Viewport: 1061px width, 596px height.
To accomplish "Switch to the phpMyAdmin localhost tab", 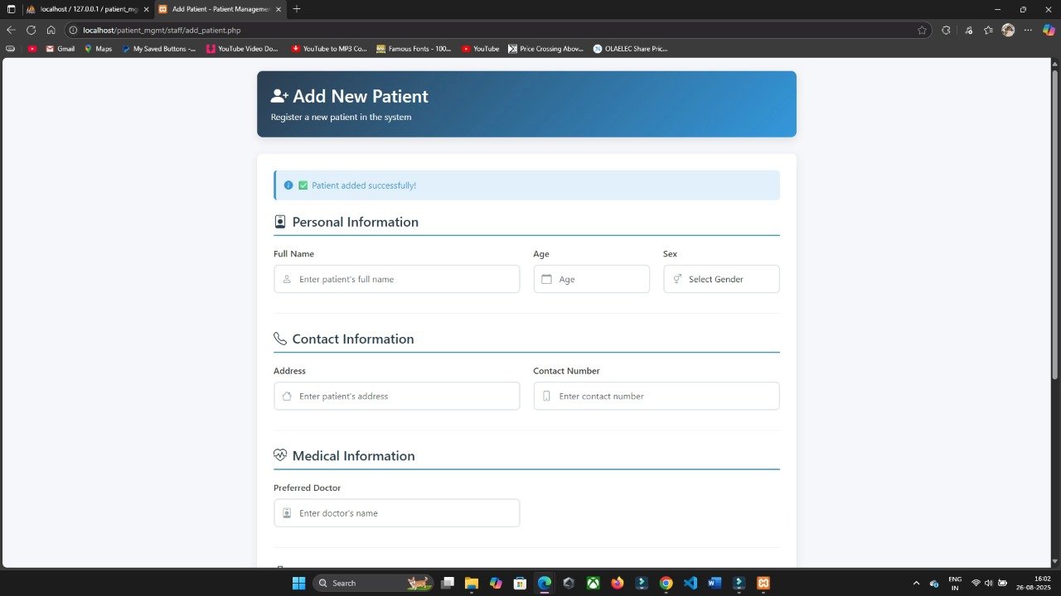I will 81,9.
